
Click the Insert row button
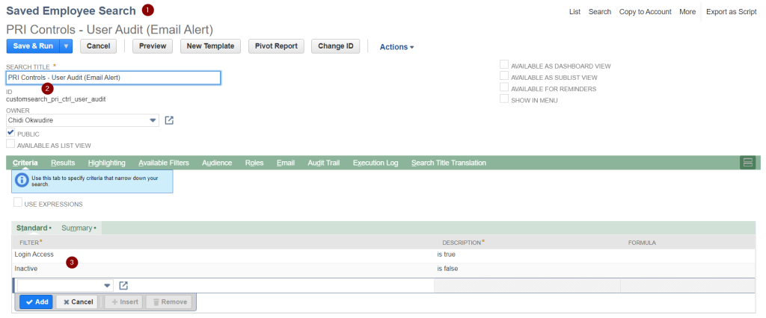click(124, 302)
